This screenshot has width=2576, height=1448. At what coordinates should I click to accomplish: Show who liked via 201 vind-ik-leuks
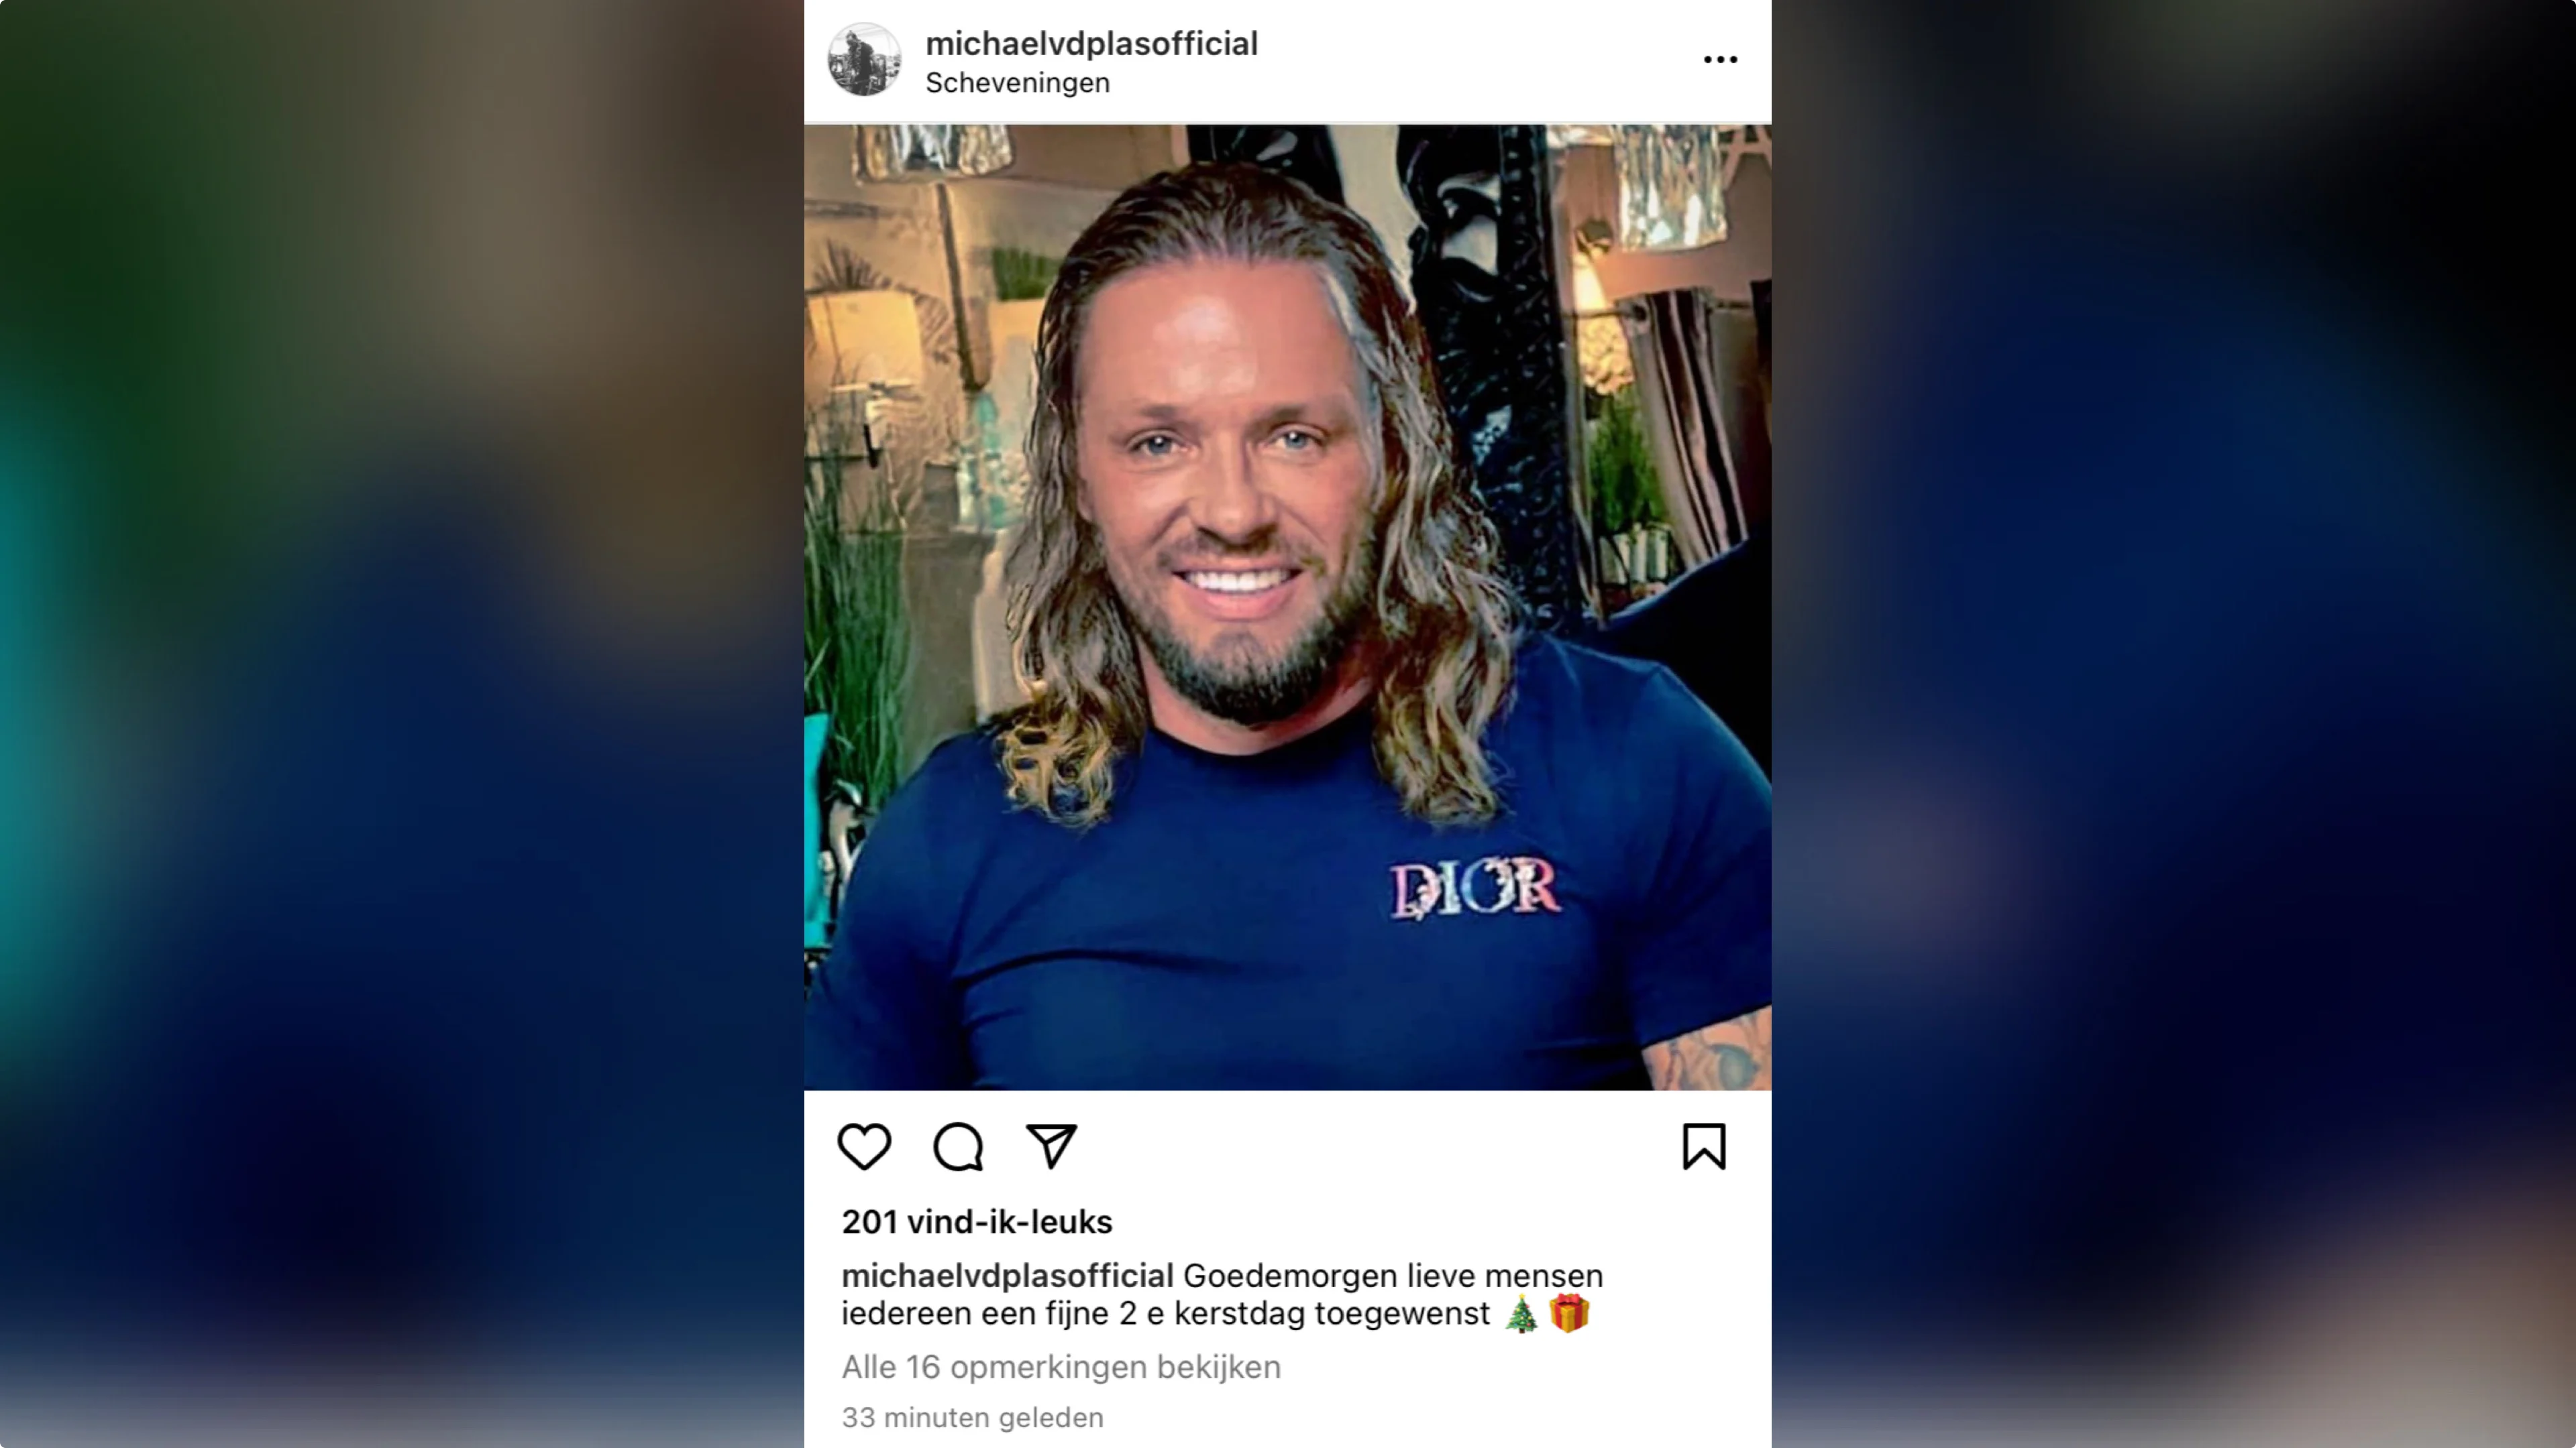click(x=976, y=1221)
